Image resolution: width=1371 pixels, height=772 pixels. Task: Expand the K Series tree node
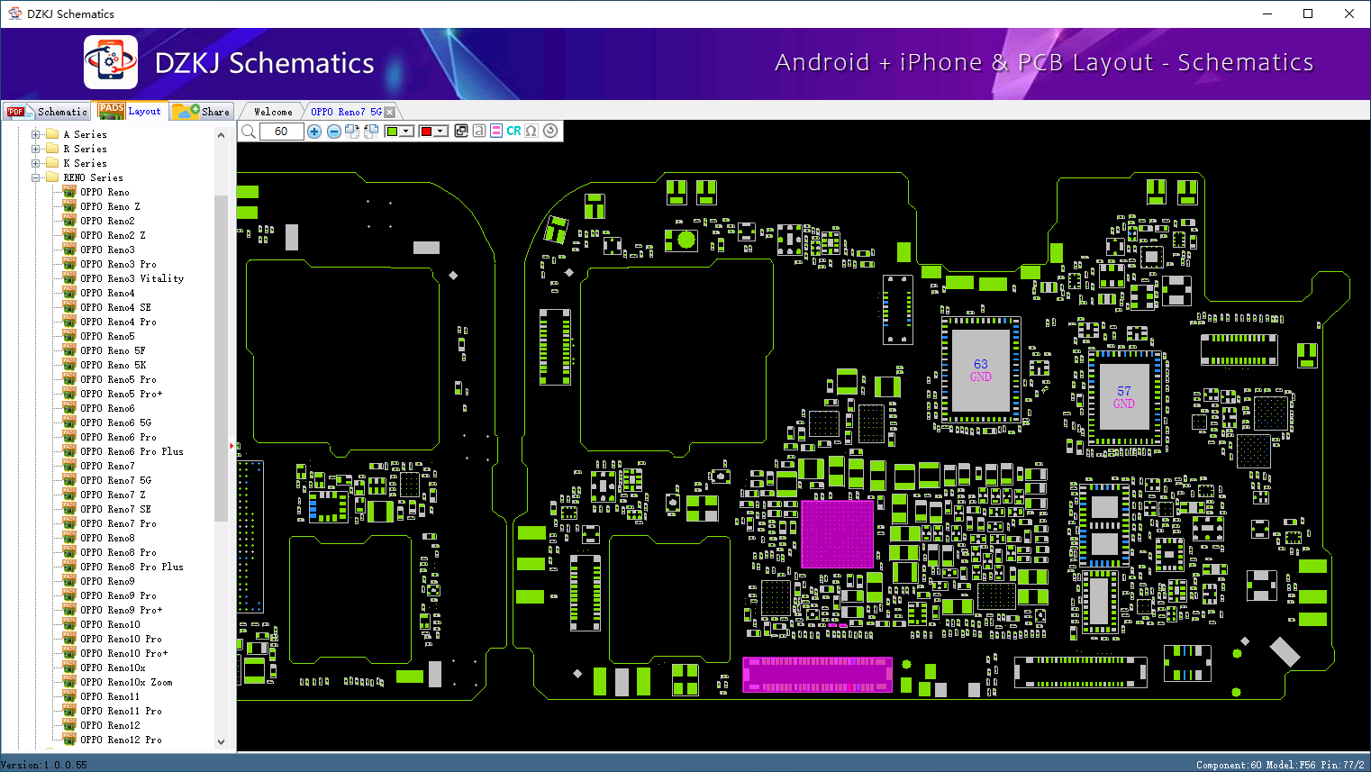tap(36, 163)
